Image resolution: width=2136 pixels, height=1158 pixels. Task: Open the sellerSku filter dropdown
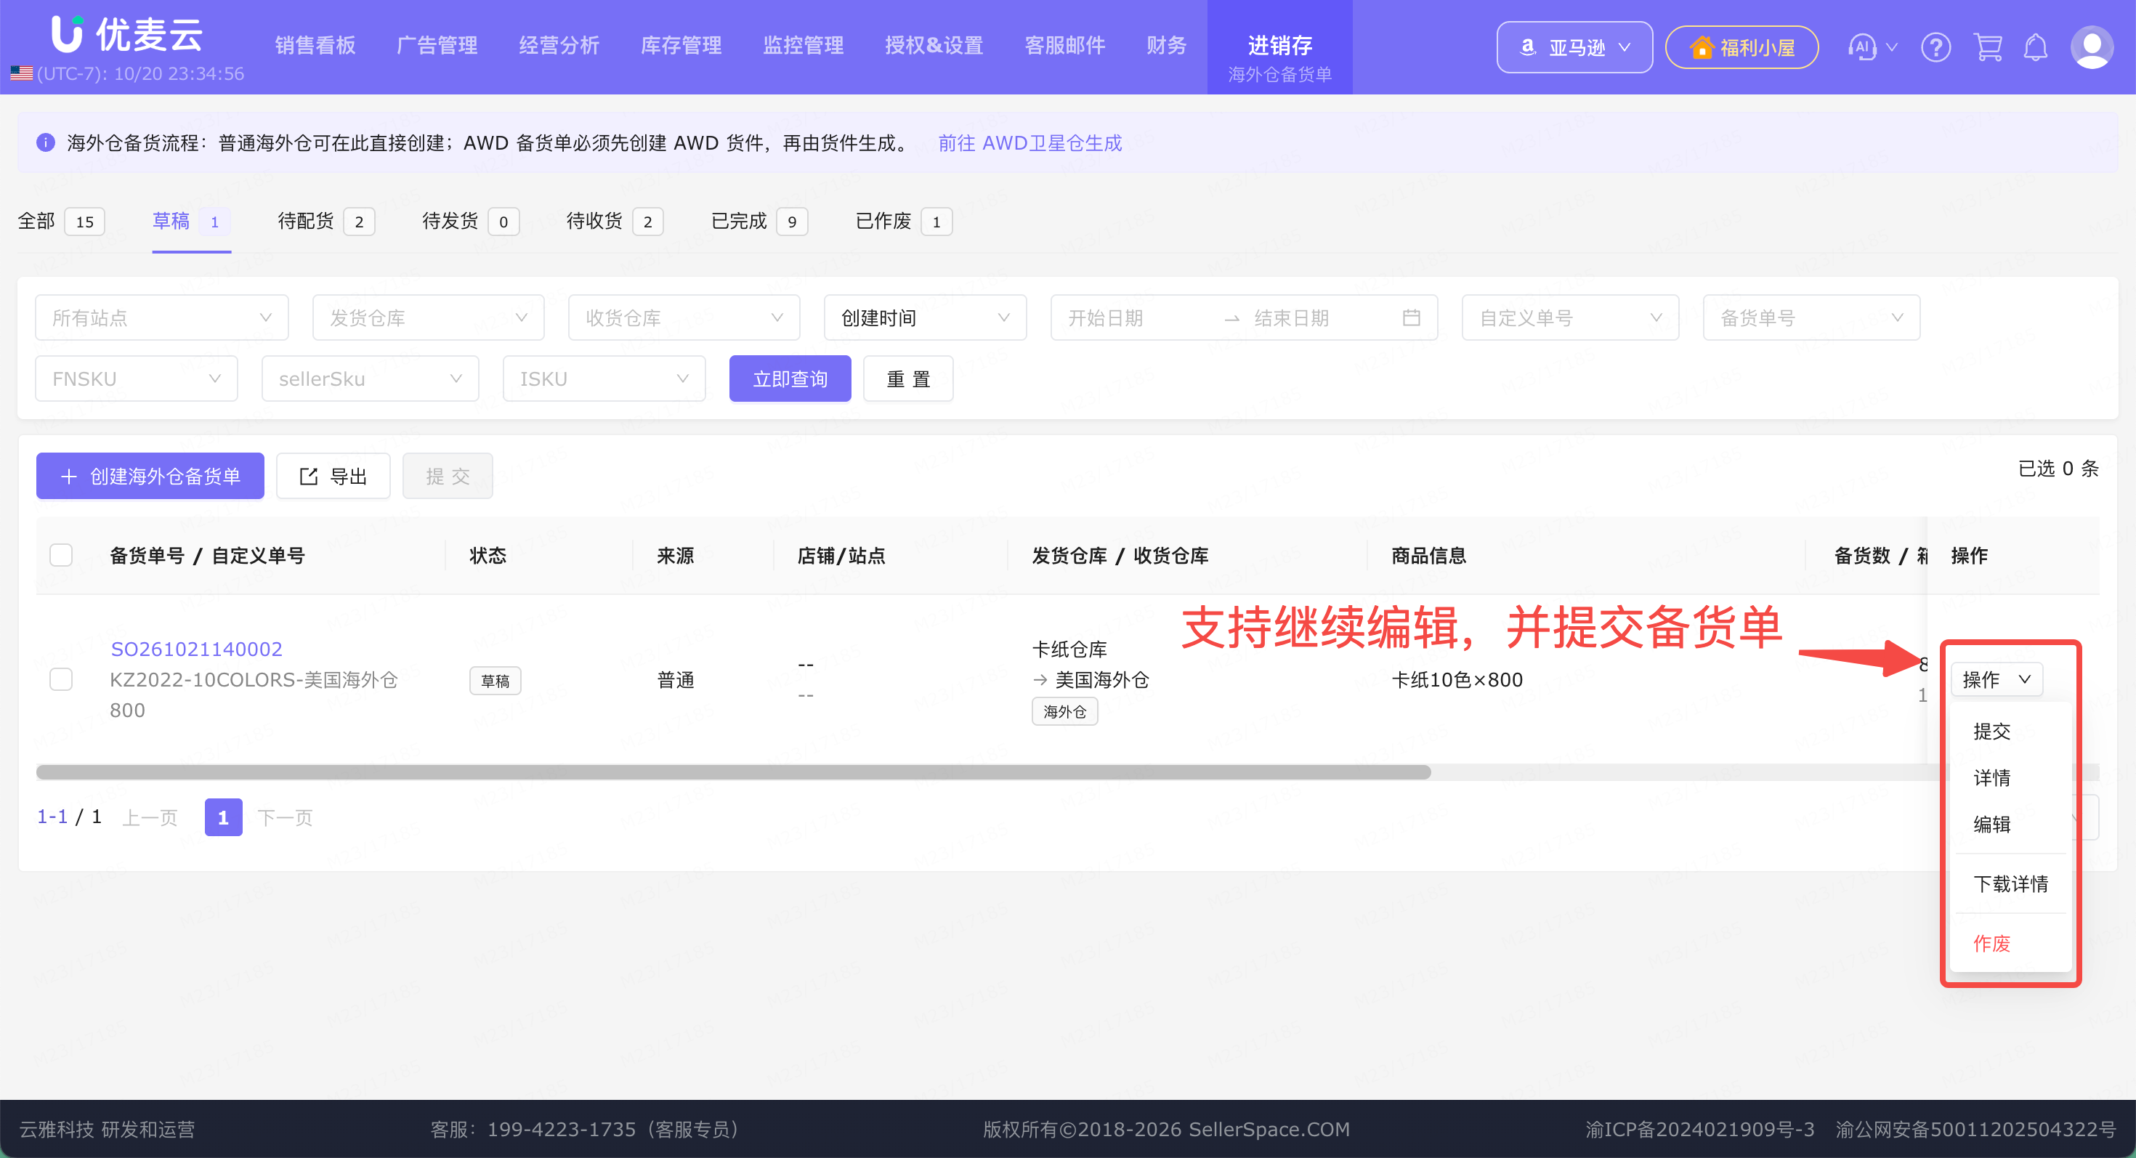click(x=370, y=378)
